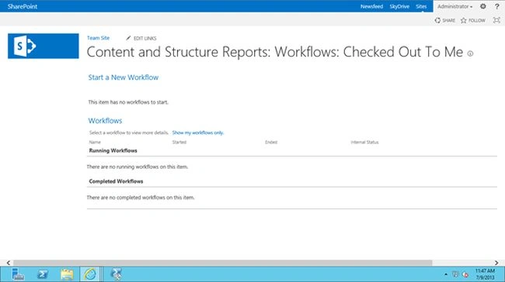Click the Completed Workflows label

coord(116,181)
